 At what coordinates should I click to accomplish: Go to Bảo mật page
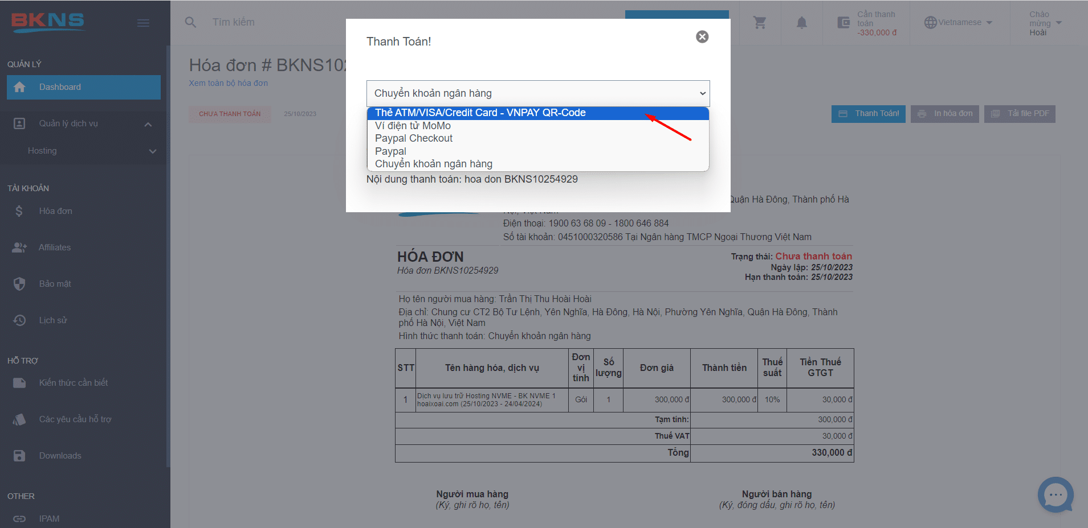click(55, 284)
